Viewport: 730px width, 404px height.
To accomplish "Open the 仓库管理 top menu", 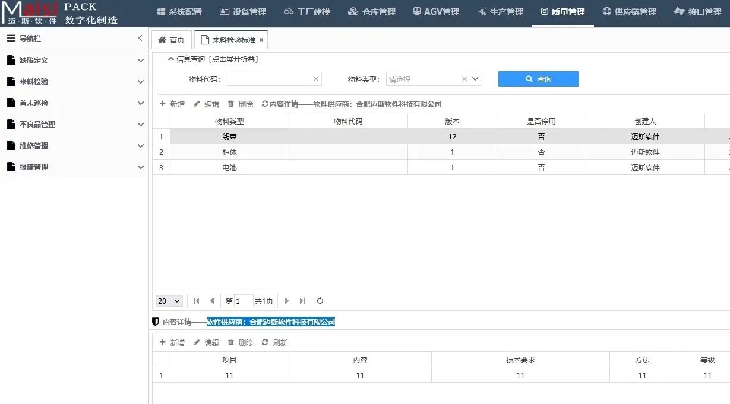I will click(371, 12).
